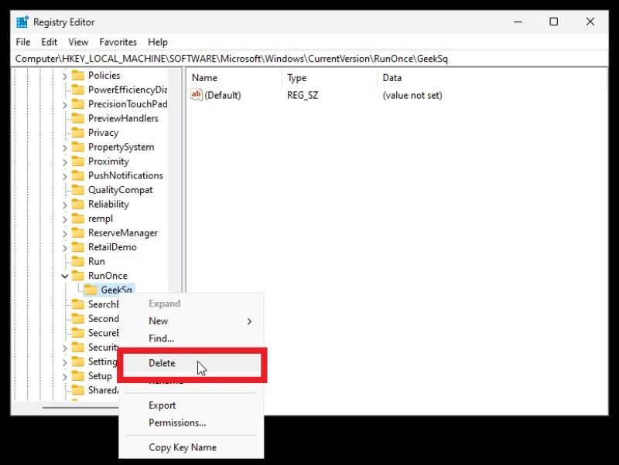Viewport: 619px width, 465px height.
Task: Choose New from the context menu
Action: pyautogui.click(x=191, y=321)
